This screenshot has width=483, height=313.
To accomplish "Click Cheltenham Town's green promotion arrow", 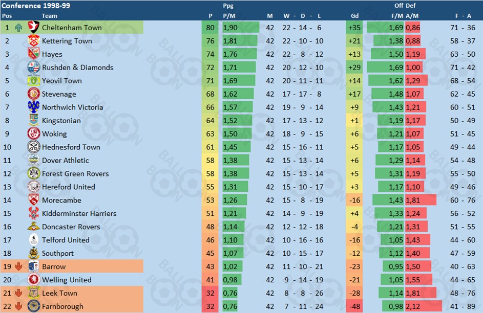I will [x=19, y=28].
